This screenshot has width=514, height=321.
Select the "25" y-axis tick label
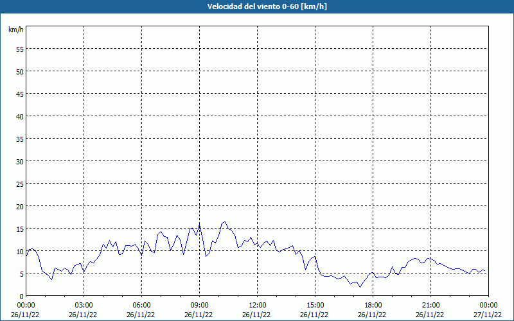pos(20,184)
